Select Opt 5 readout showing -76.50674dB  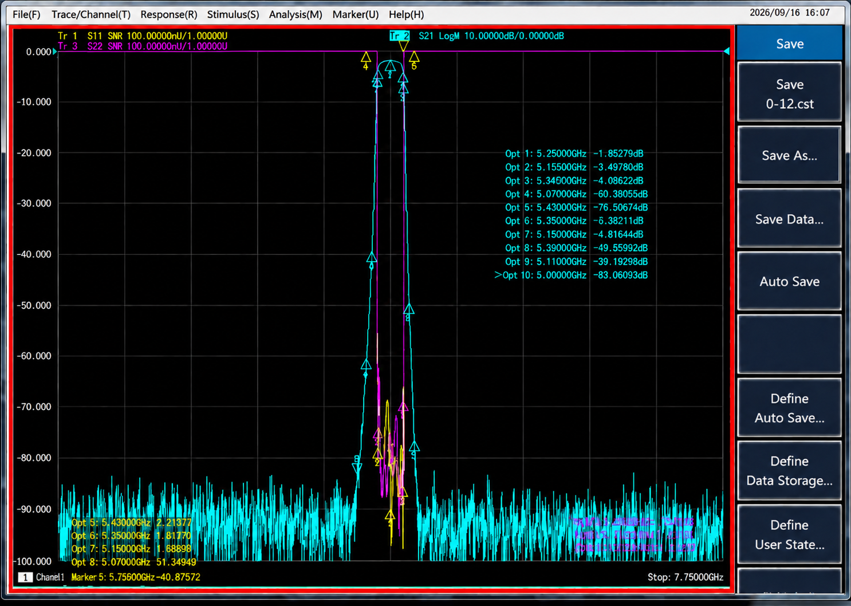576,207
